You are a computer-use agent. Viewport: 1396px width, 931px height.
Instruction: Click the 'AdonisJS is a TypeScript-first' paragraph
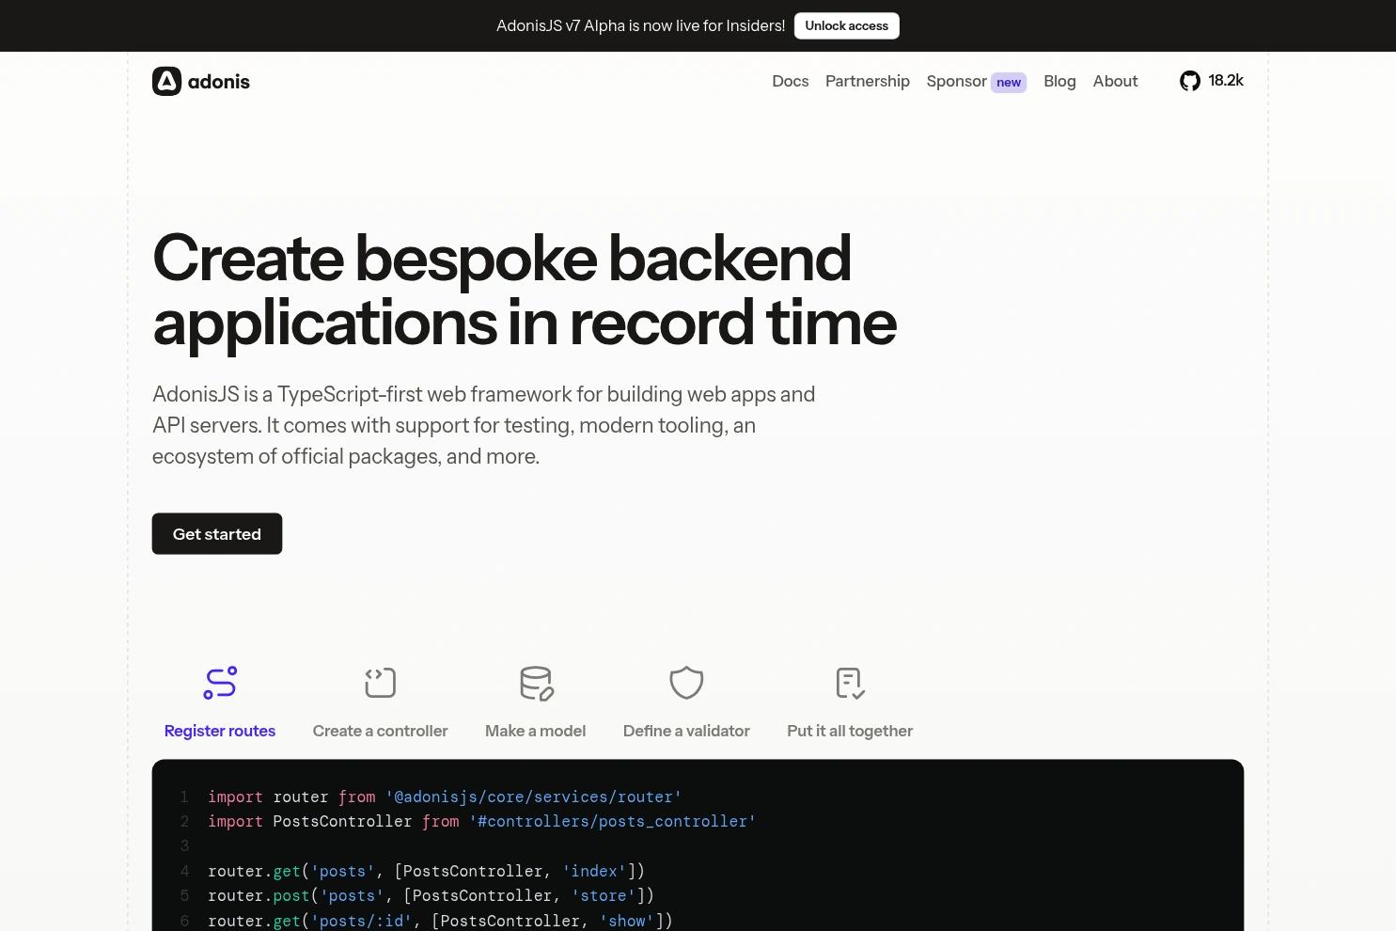point(484,425)
